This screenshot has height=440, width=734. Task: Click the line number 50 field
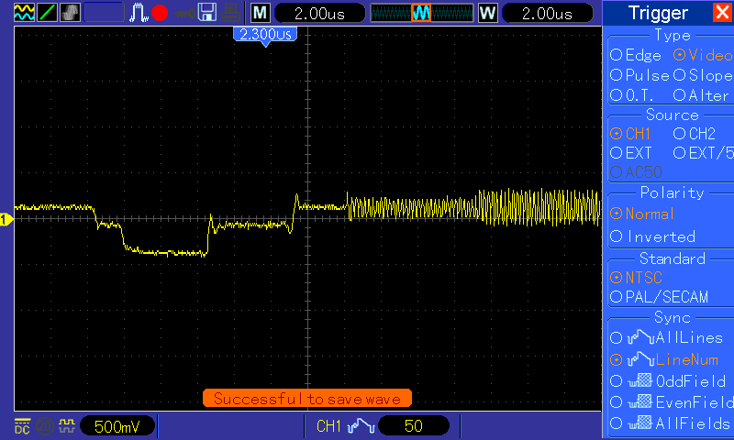click(x=414, y=426)
